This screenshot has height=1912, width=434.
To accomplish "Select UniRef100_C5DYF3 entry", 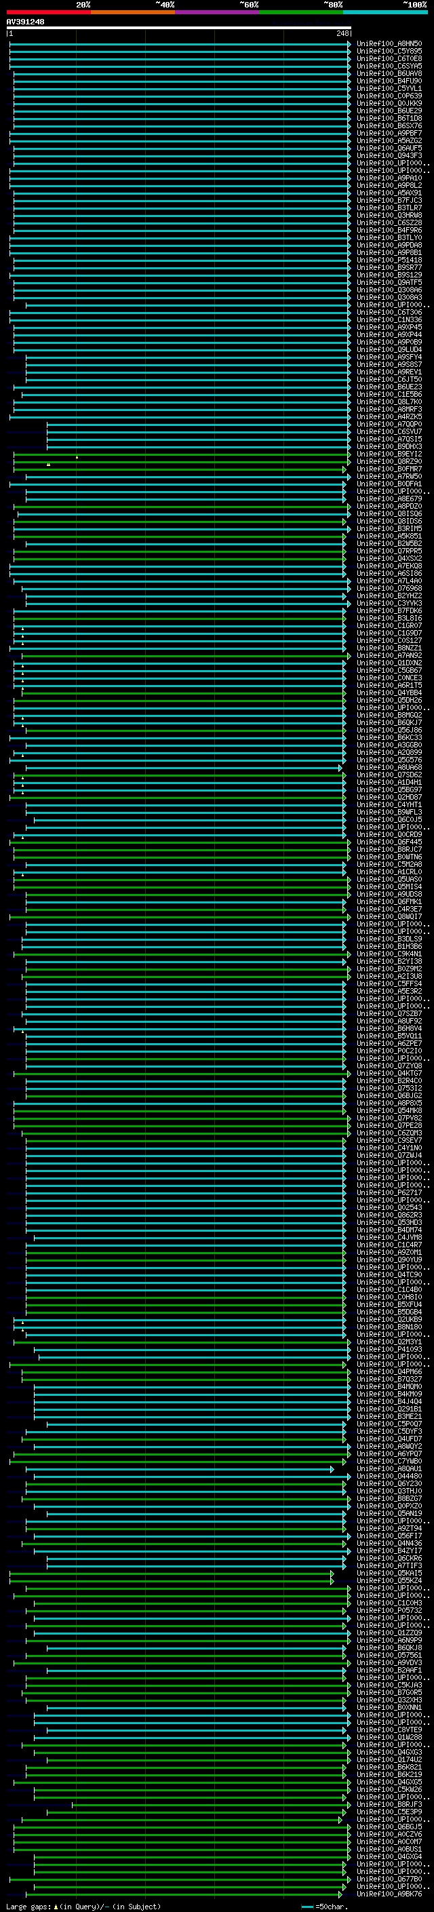I will coord(389,1431).
